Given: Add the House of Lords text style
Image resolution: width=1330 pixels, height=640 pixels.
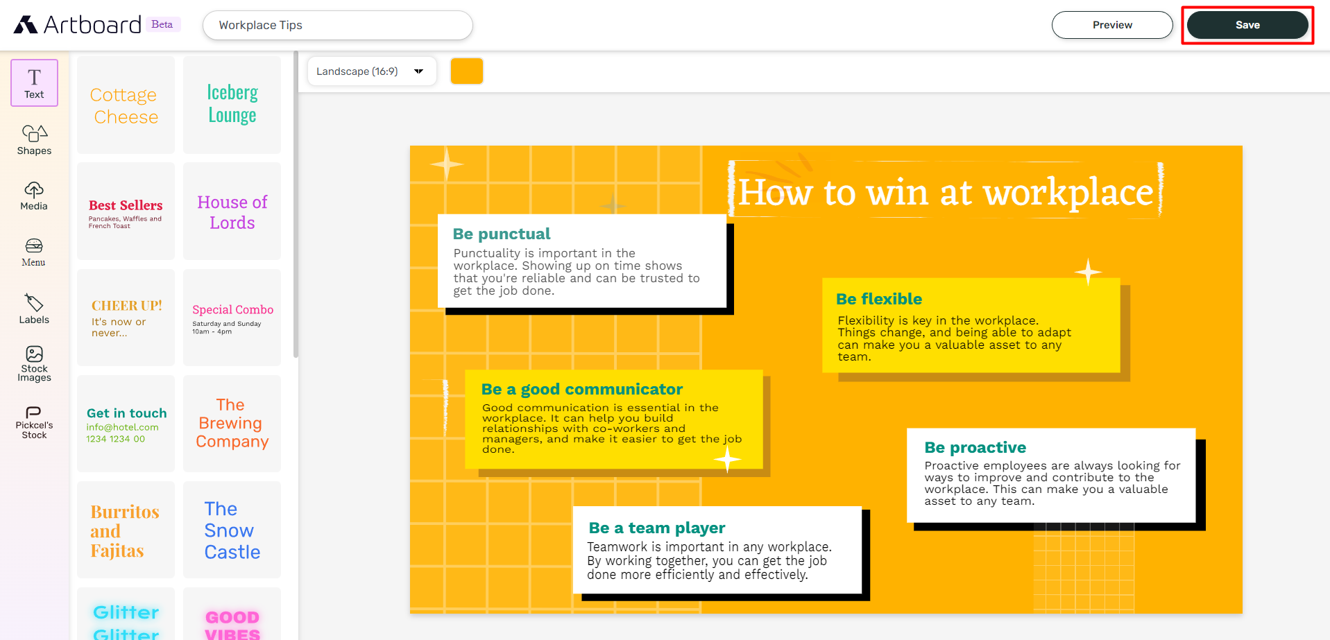Looking at the screenshot, I should coord(232,211).
